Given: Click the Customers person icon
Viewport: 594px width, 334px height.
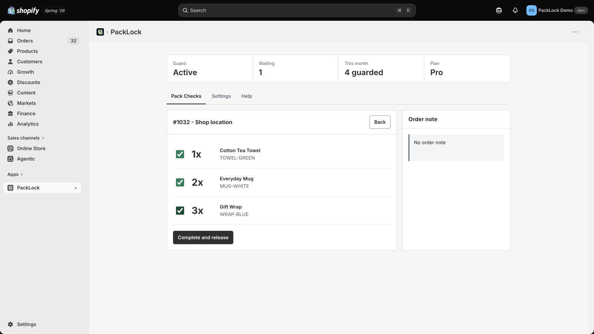Looking at the screenshot, I should point(10,62).
